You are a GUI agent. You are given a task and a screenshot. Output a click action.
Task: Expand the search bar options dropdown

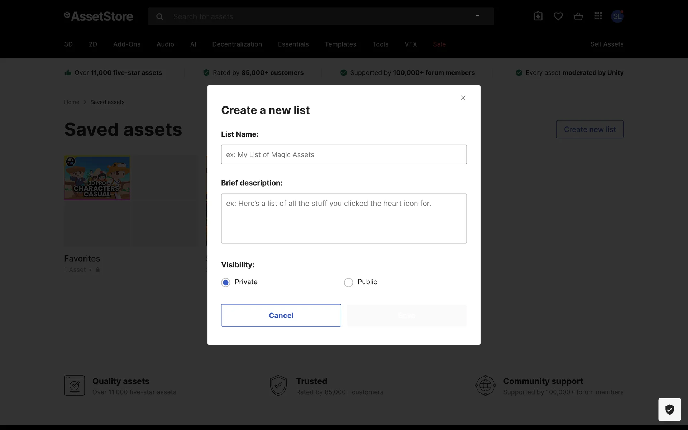[x=477, y=16]
